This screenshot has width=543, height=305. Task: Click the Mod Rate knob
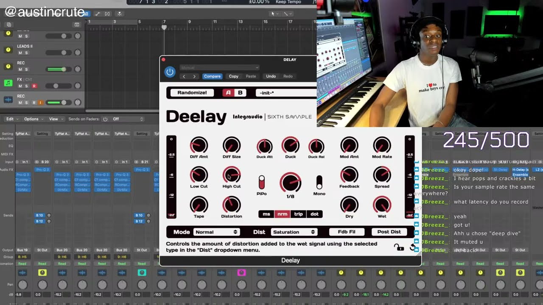click(x=382, y=145)
